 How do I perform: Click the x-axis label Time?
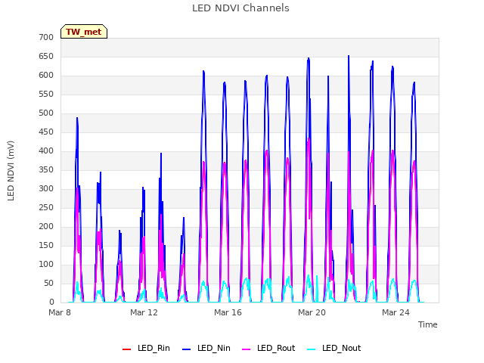tap(427, 324)
